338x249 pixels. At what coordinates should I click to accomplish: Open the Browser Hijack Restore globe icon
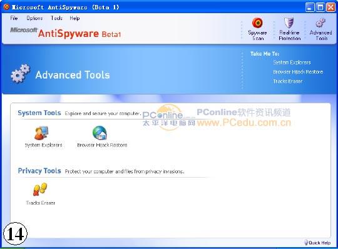click(100, 133)
